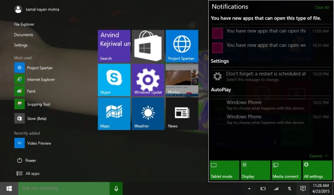Open Documents from Start menu

click(24, 35)
